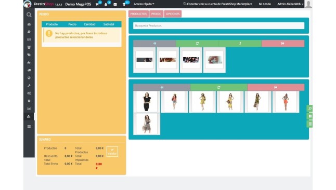This screenshot has height=190, width=336.
Task: Open the Modules puzzle icon in sidebar
Action: pos(29,62)
